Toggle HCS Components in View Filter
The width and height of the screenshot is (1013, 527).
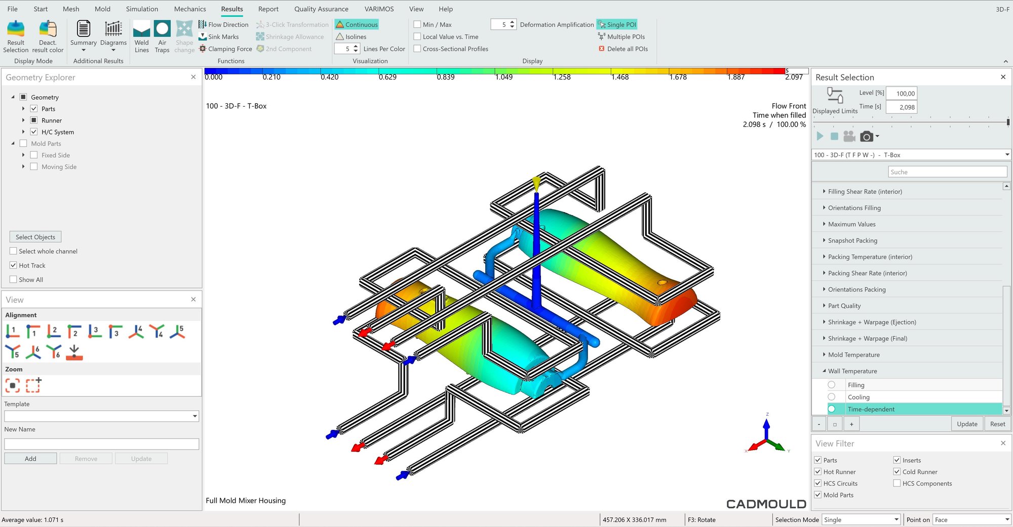[x=897, y=484]
